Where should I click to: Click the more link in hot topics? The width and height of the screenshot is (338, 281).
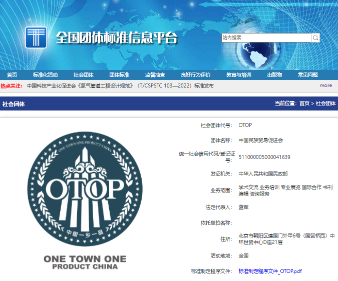click(x=325, y=85)
